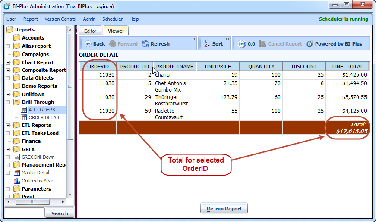Click the Re-run Report button

(224, 209)
